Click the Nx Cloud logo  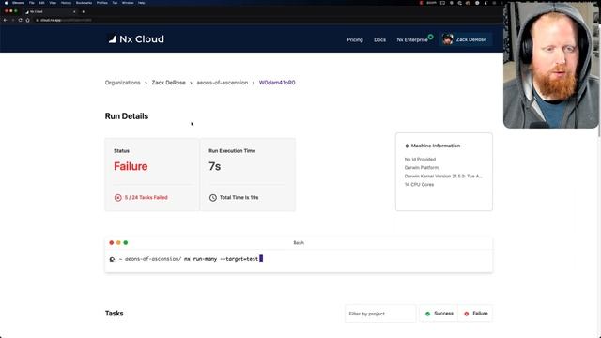point(136,39)
